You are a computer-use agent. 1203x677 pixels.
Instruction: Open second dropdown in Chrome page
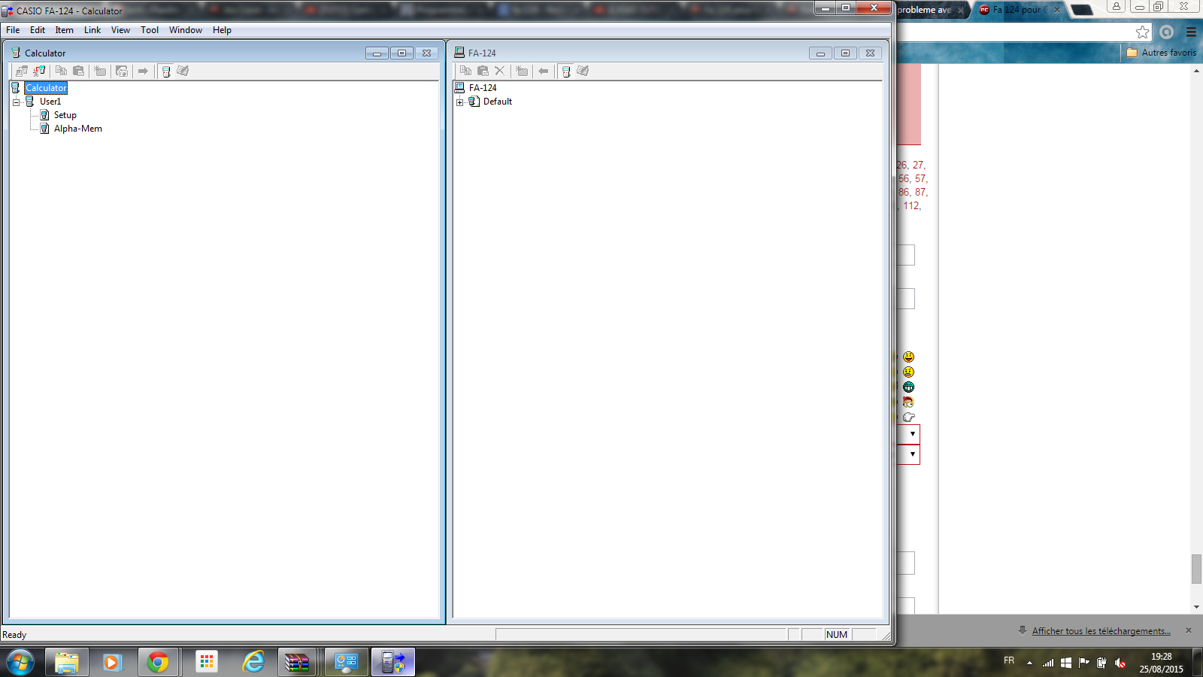point(909,454)
